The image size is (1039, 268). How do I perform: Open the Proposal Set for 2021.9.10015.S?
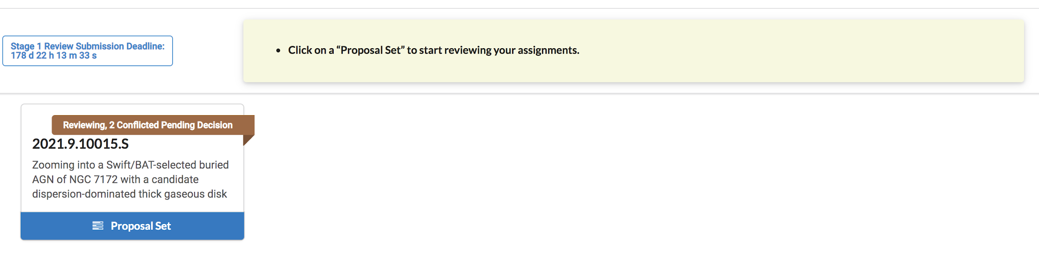(x=132, y=226)
